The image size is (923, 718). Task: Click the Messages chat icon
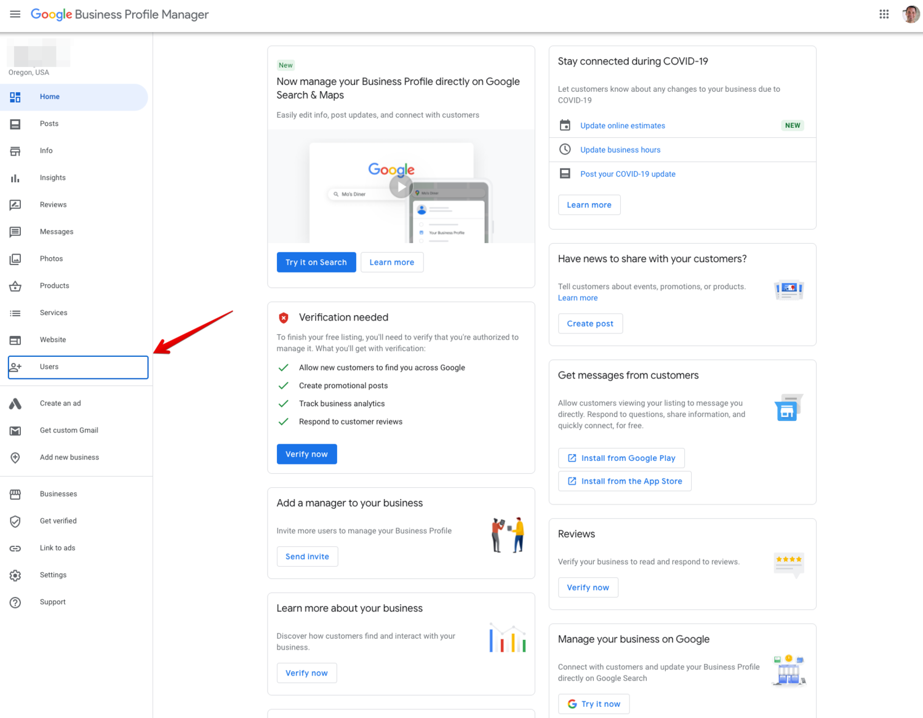point(15,232)
